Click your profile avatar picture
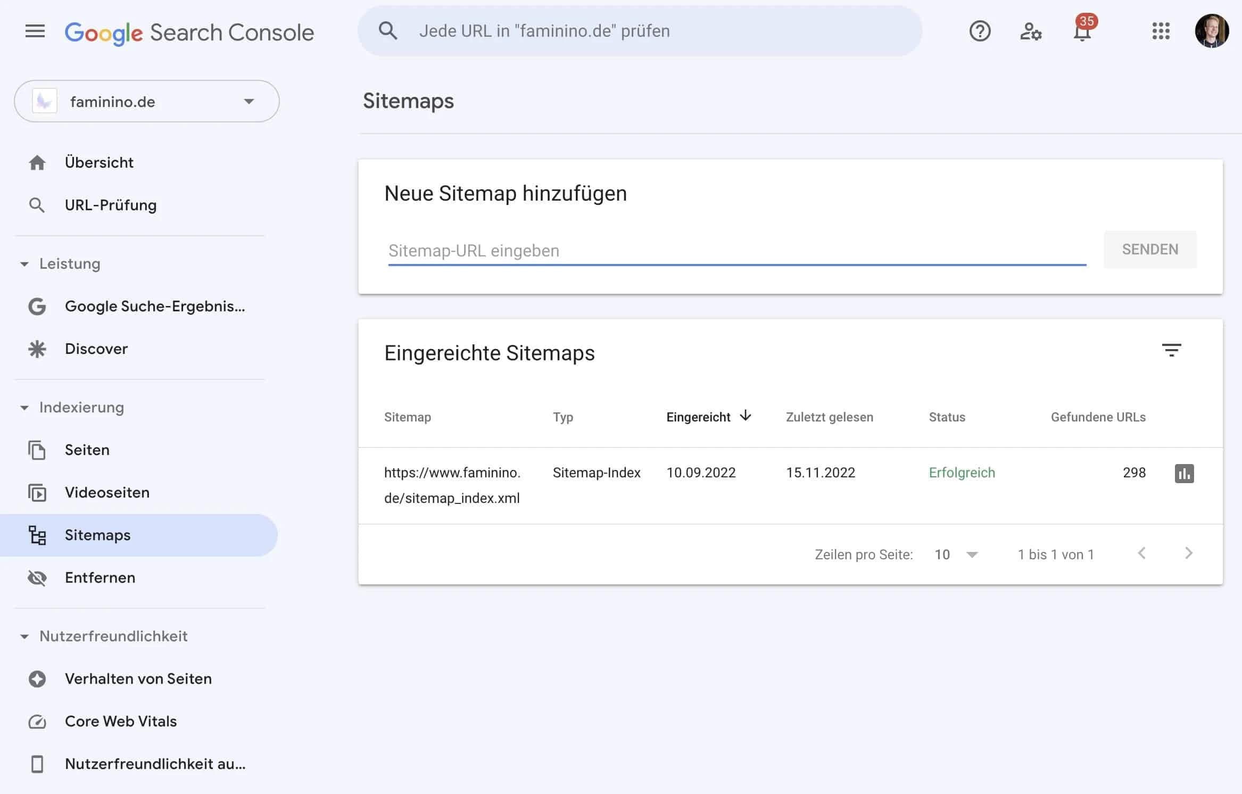The image size is (1242, 794). click(x=1213, y=31)
